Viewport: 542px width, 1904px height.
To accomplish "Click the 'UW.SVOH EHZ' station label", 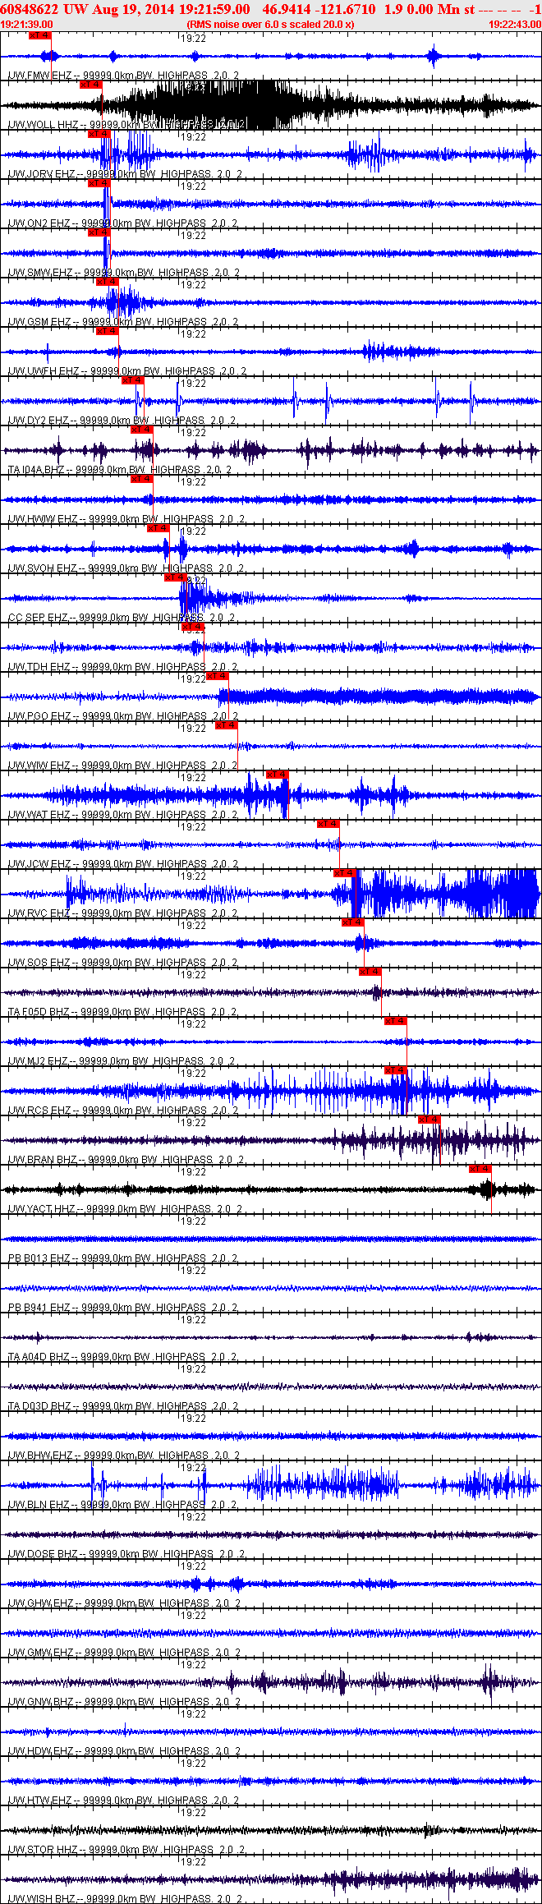I will click(x=44, y=568).
